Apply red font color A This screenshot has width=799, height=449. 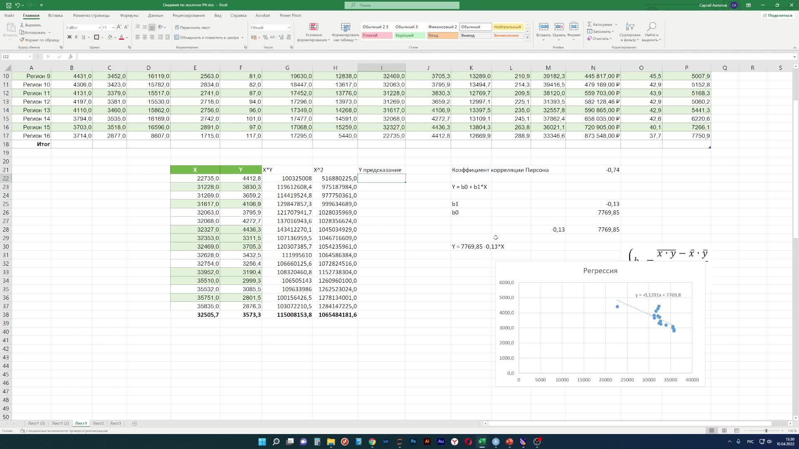pos(122,37)
